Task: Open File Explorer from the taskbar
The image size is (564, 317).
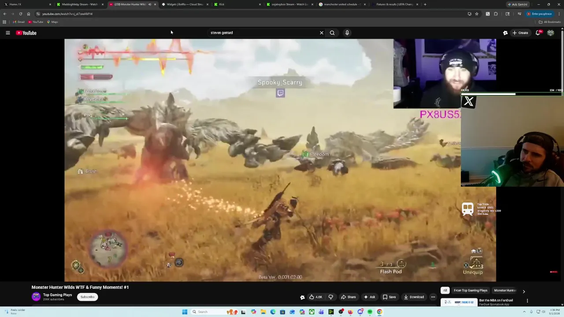Action: 263,312
